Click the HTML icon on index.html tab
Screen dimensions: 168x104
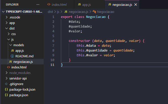pyautogui.click(x=49, y=5)
